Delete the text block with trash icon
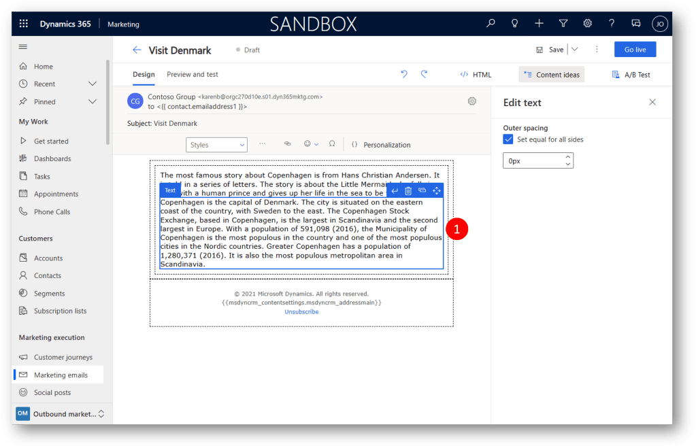Image resolution: width=696 pixels, height=448 pixels. point(408,191)
